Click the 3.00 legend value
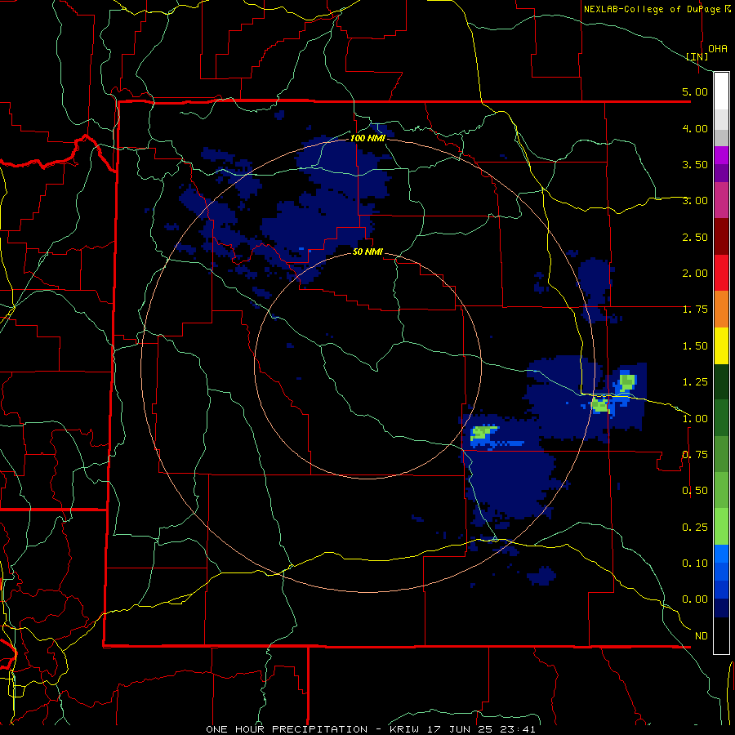The width and height of the screenshot is (735, 735). (695, 201)
